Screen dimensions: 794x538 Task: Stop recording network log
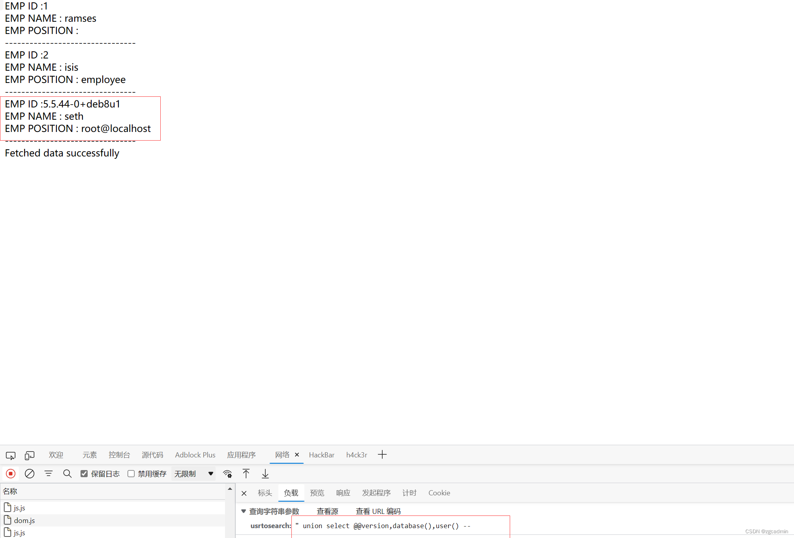(x=11, y=474)
